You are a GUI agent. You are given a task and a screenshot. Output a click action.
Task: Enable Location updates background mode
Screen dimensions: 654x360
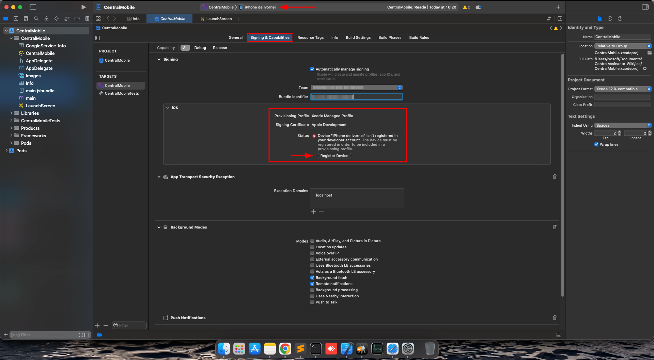(x=312, y=247)
